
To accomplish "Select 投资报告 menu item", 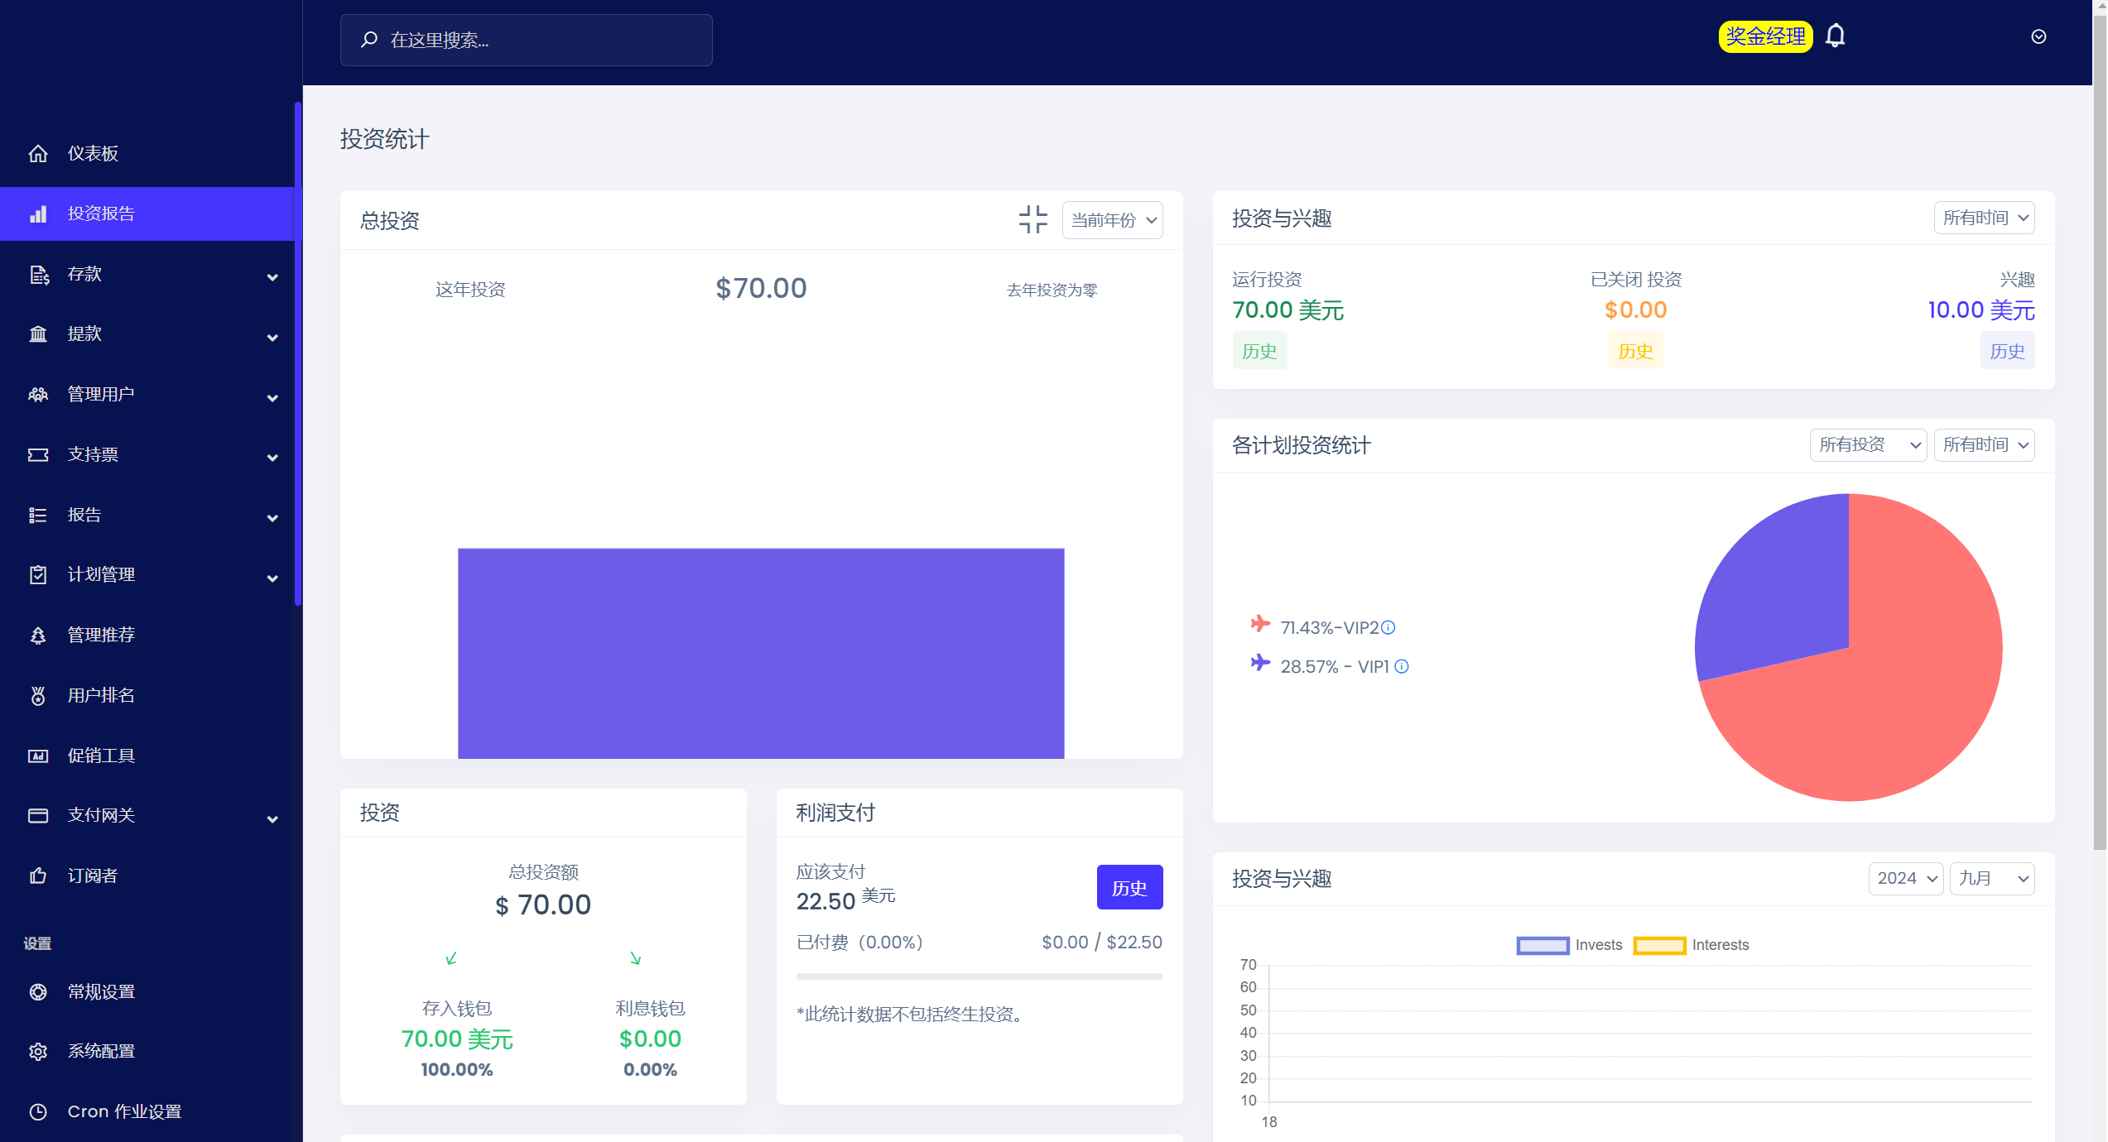I will [147, 214].
